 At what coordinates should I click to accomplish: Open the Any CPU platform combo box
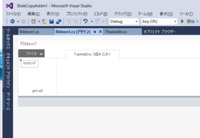coord(159,21)
